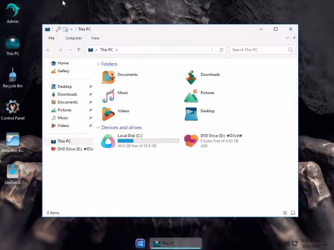Image resolution: width=334 pixels, height=250 pixels.
Task: Select the Videos folder icon
Action: 108,114
